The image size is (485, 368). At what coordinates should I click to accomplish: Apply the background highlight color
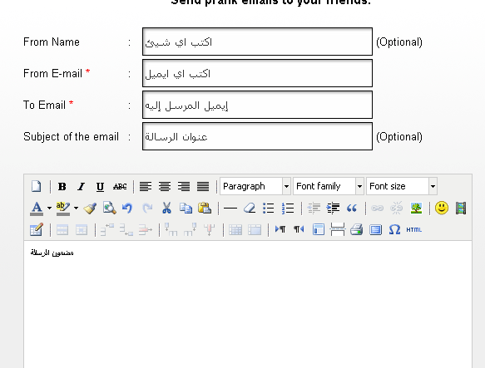coord(63,208)
